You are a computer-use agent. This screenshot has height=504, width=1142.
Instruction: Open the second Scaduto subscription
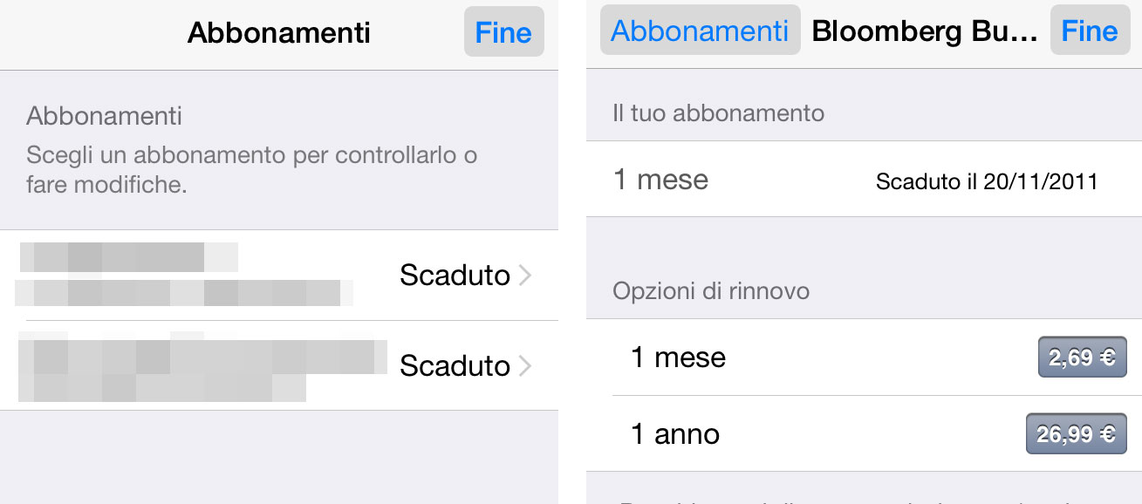pos(279,366)
